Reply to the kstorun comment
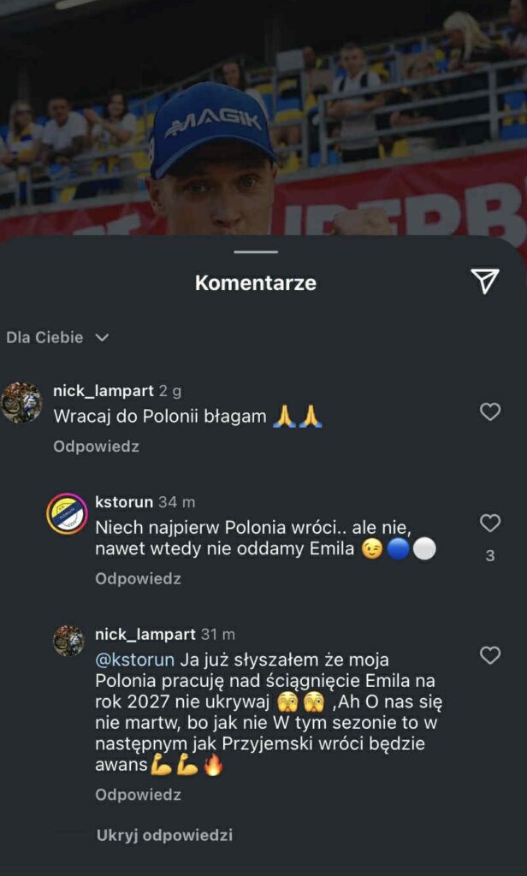 138,578
